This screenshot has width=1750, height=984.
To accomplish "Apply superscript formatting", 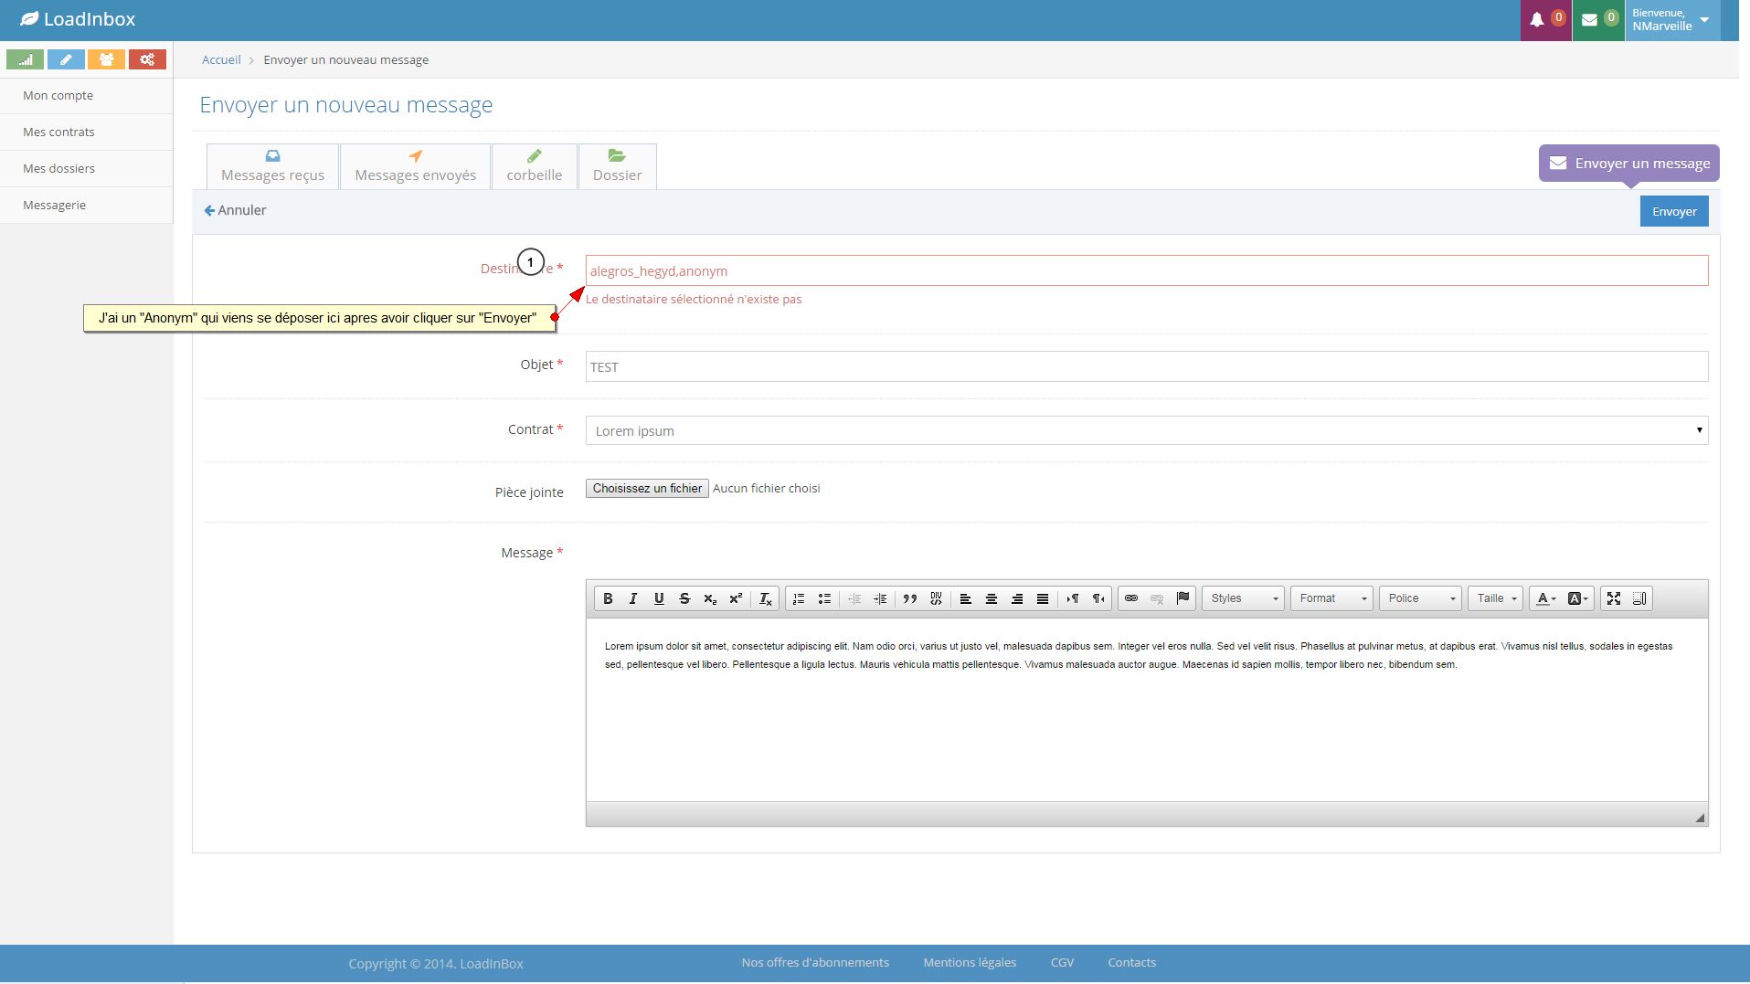I will pos(736,598).
